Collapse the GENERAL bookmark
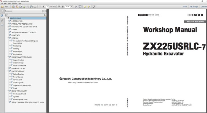This screenshot has height=113, width=207. coord(8,38)
